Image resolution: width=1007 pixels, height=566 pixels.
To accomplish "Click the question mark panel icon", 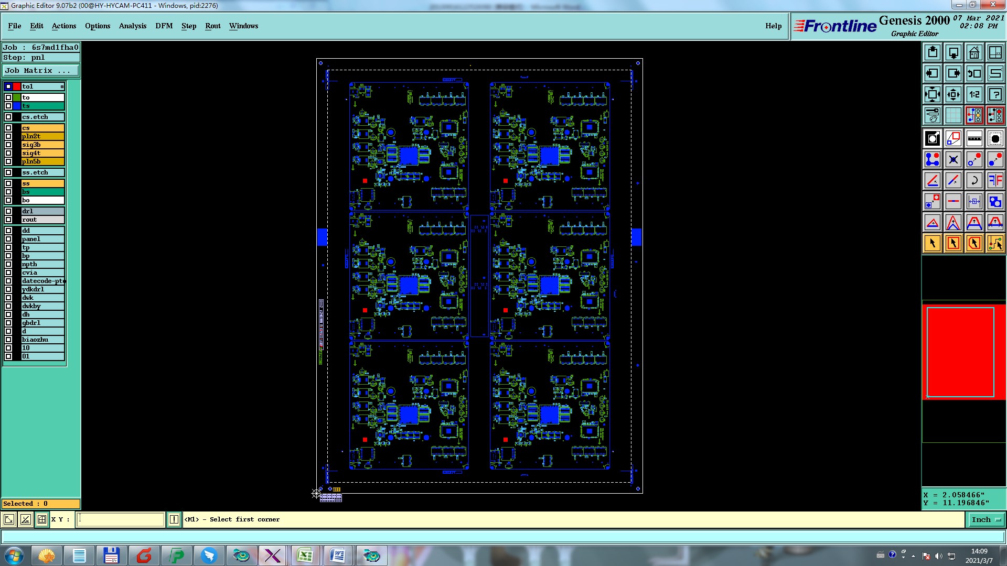I will tap(995, 94).
